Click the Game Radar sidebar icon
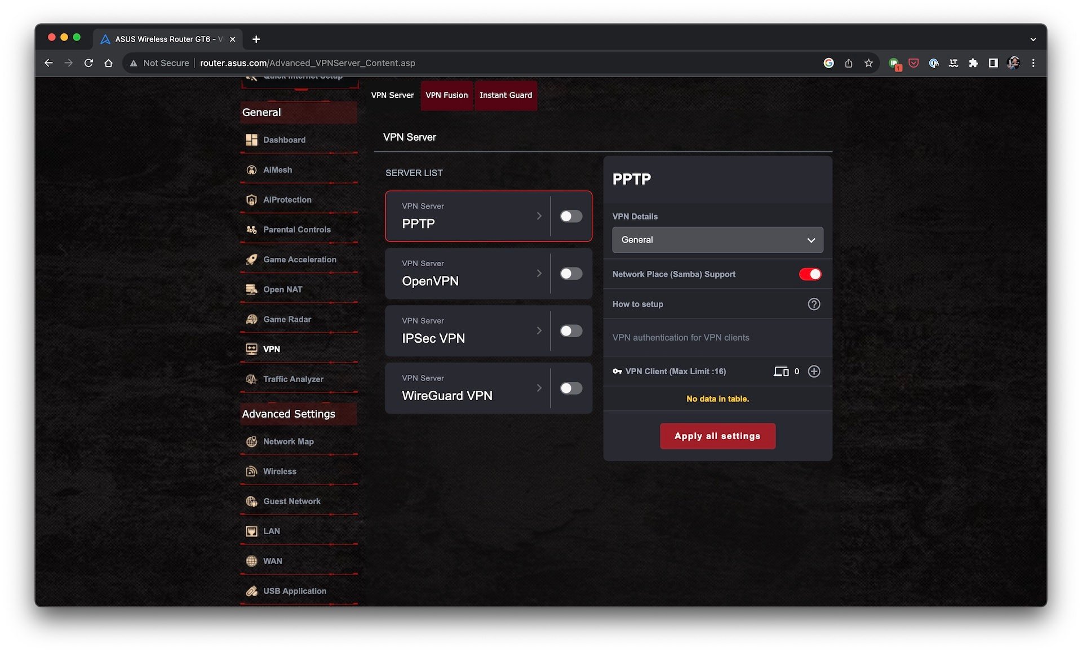1082x653 pixels. (252, 319)
